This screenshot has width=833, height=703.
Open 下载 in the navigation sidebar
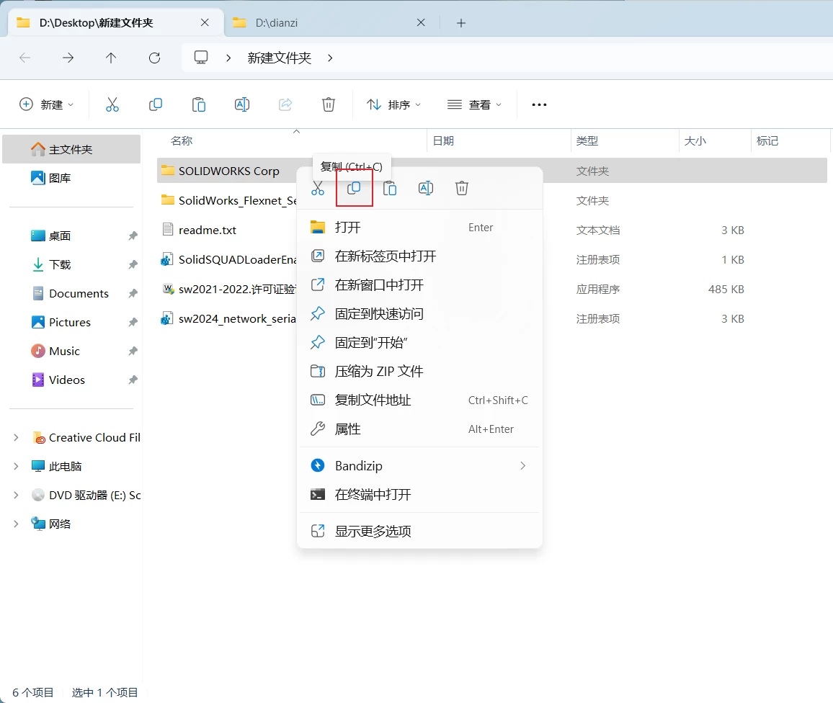60,264
